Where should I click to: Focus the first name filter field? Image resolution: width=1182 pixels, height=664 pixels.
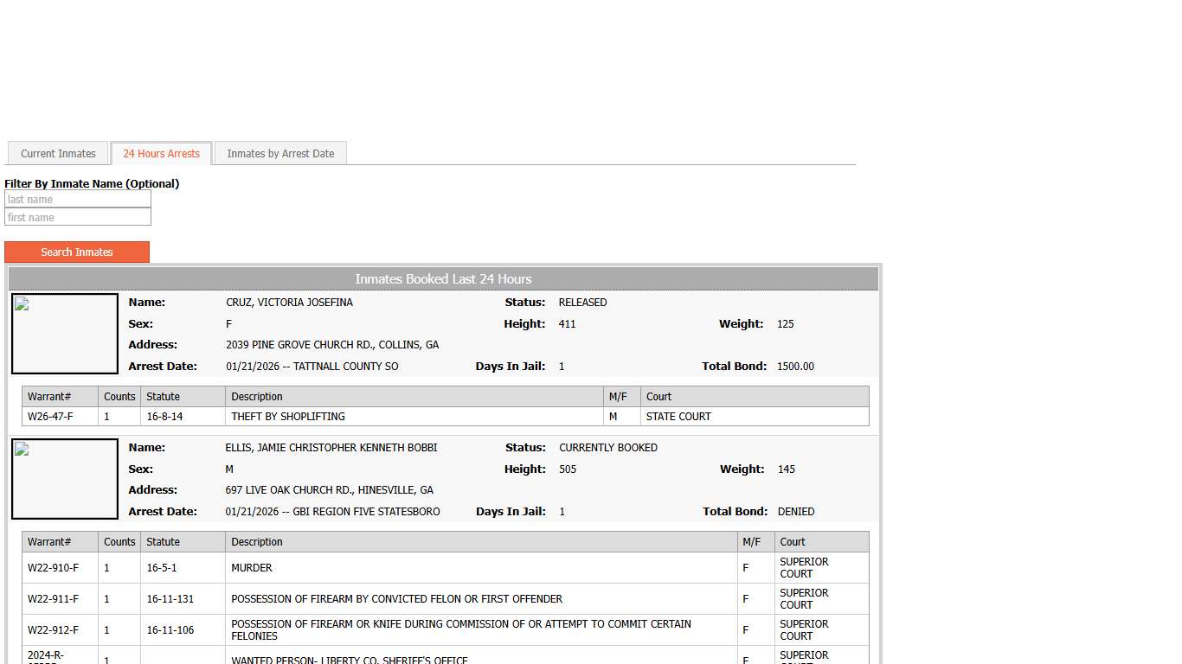(x=78, y=218)
